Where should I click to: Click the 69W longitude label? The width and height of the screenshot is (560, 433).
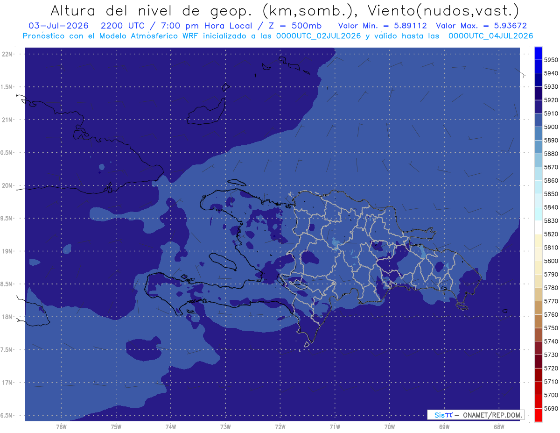(444, 427)
